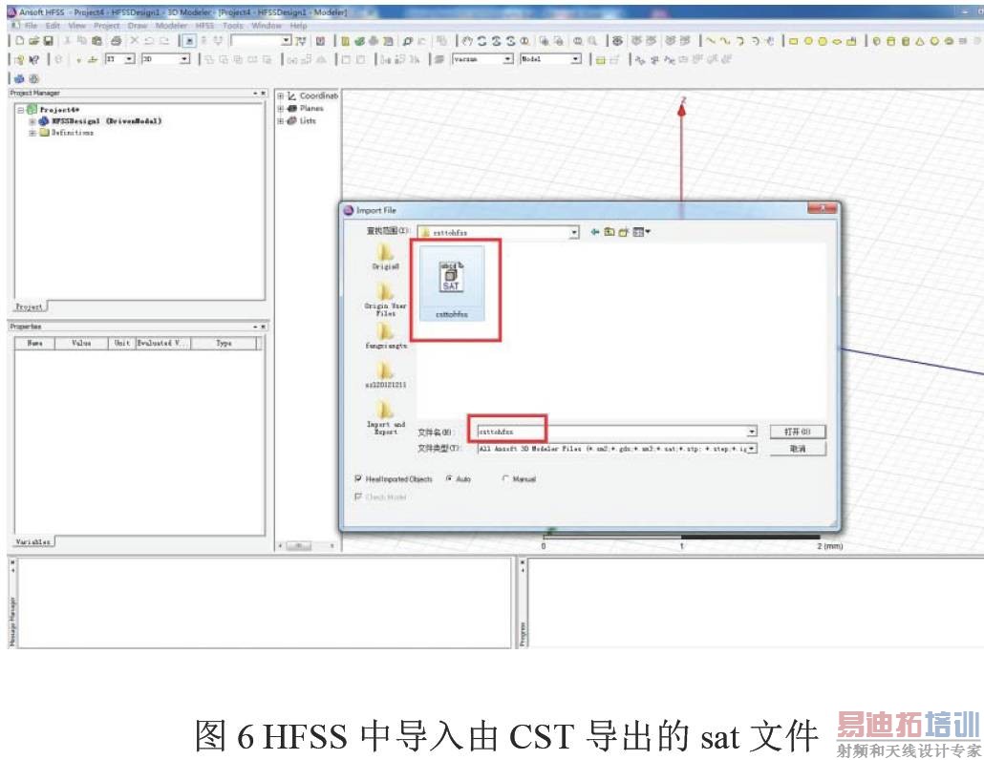Click the Origin8 folder shortcut in dialog sidebar
984x760 pixels.
(x=385, y=257)
